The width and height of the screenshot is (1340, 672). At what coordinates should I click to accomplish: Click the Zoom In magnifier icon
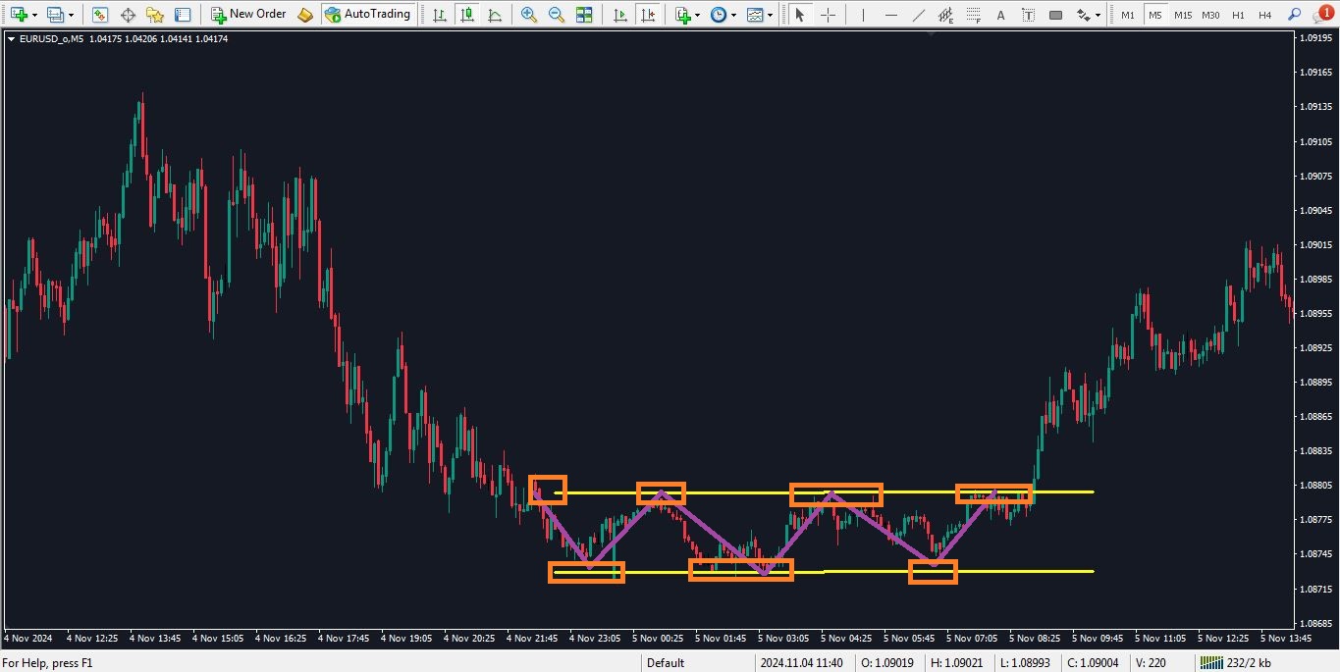(x=529, y=15)
